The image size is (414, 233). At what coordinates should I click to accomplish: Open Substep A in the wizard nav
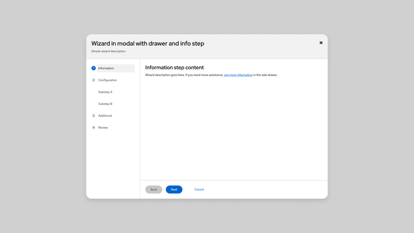pyautogui.click(x=105, y=92)
